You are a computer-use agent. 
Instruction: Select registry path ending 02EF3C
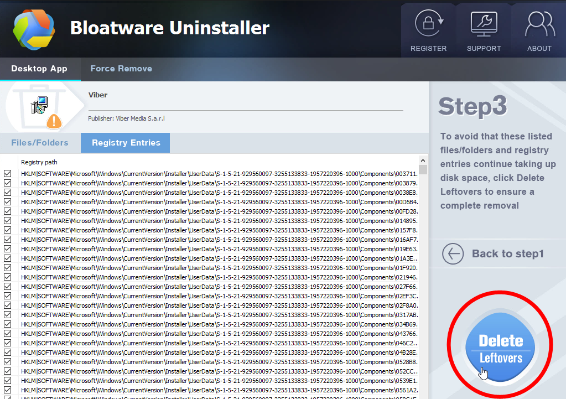[x=219, y=296]
